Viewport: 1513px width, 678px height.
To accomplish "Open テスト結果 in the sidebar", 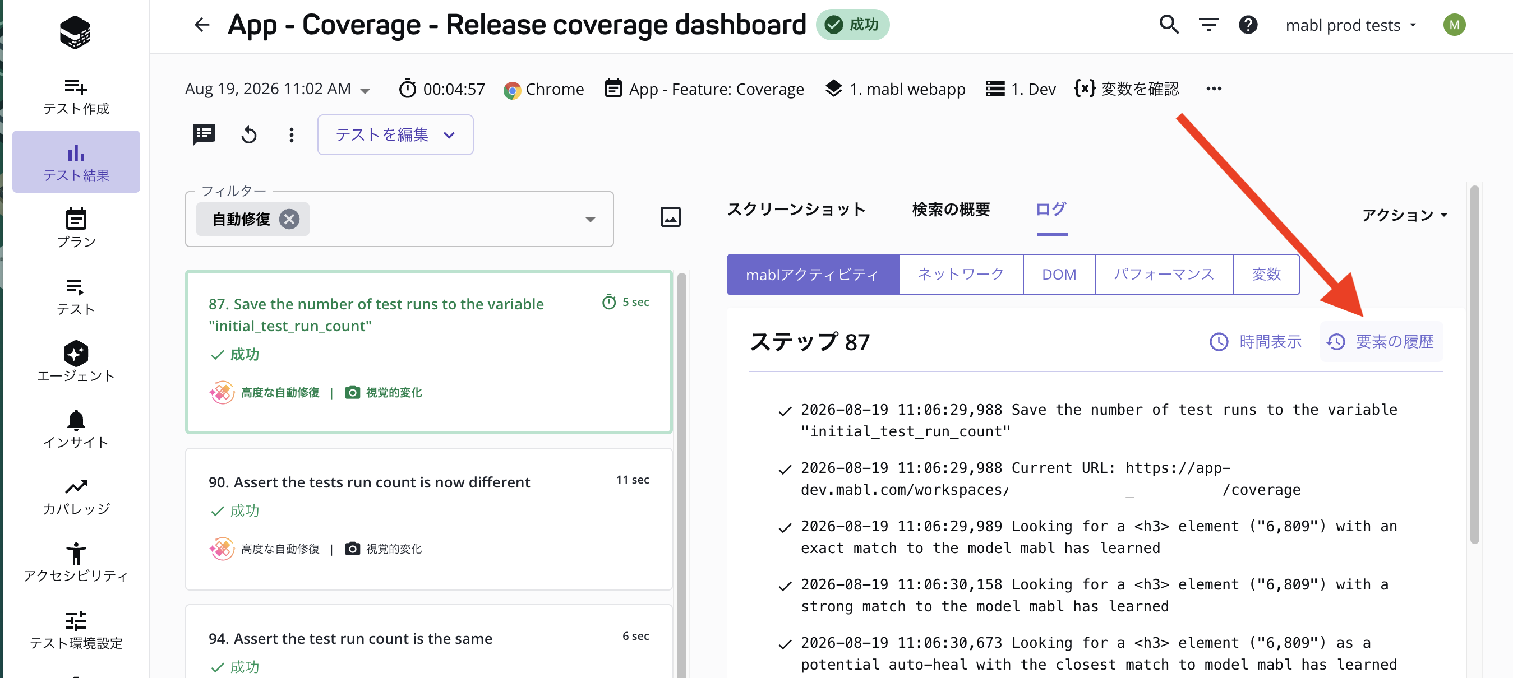I will (x=76, y=162).
